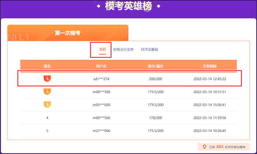The image size is (257, 154).
Task: Click the score 178/200
Action: [156, 118]
